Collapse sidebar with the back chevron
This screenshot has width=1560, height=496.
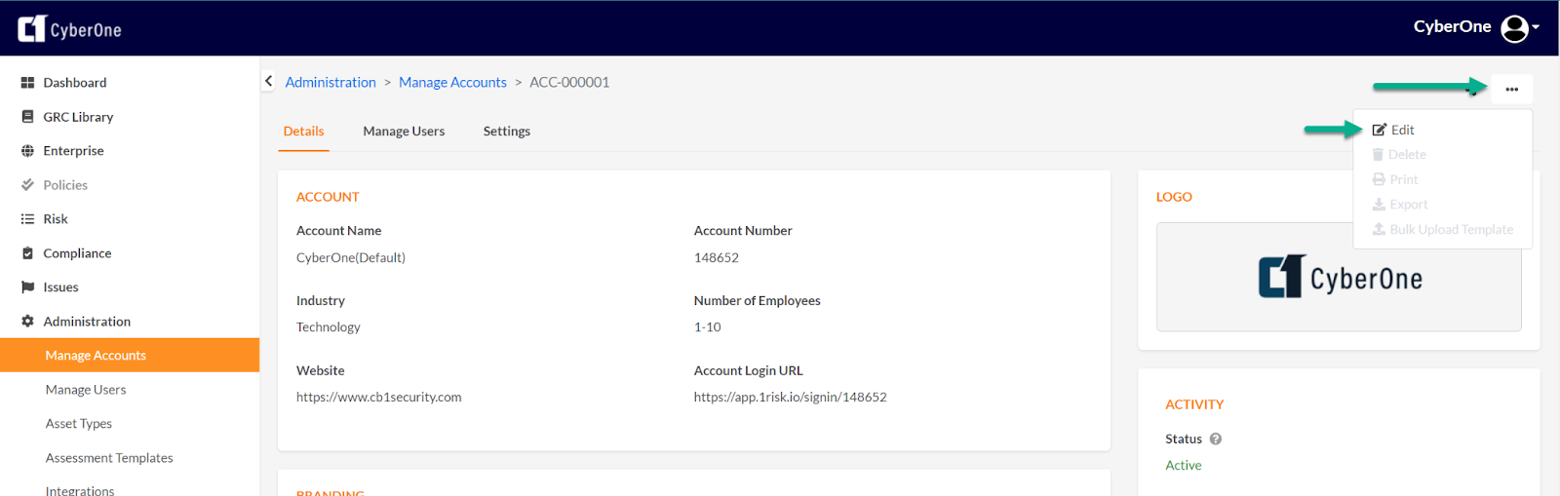pos(268,82)
